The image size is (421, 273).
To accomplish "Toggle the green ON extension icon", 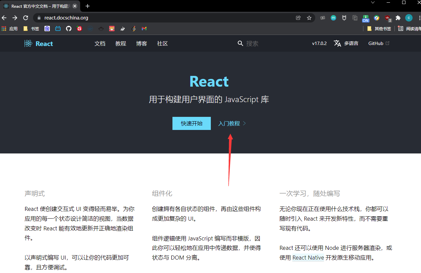I will [x=365, y=18].
